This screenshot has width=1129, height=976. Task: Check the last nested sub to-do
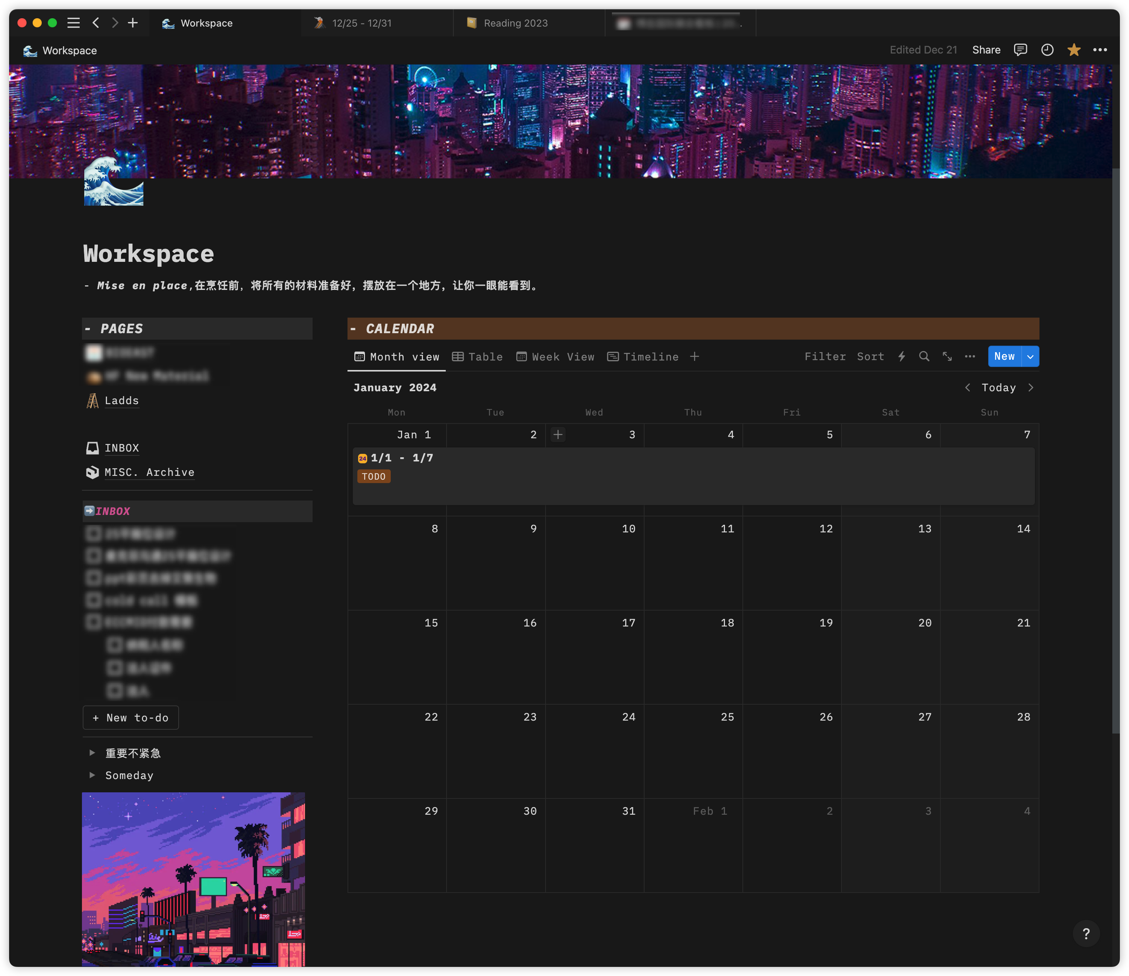click(x=115, y=690)
